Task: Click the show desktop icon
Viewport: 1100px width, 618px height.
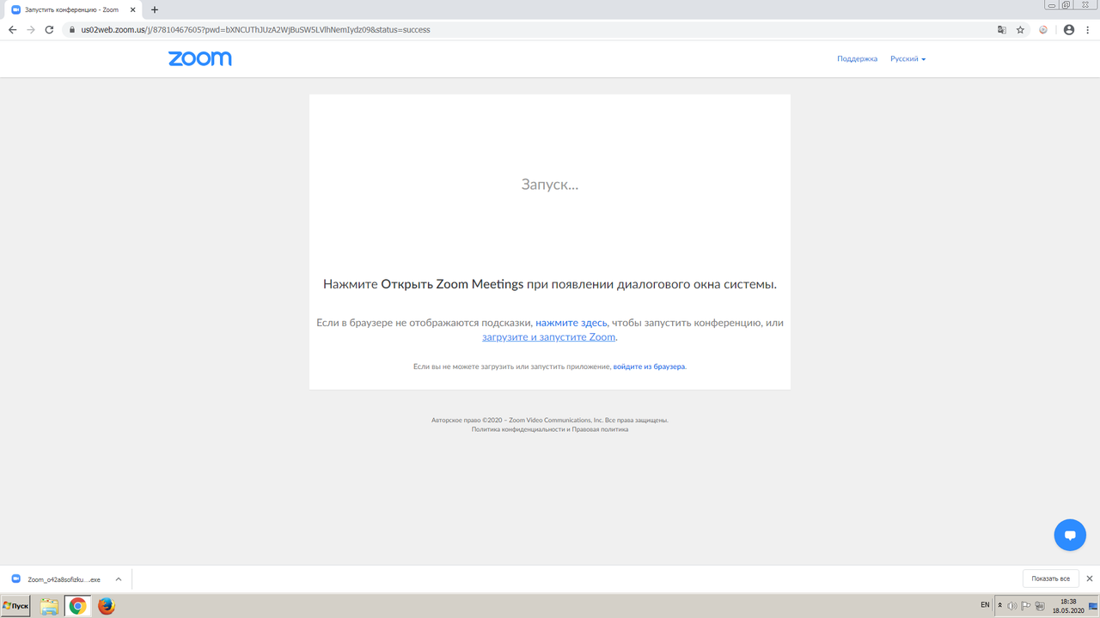Action: point(1094,606)
